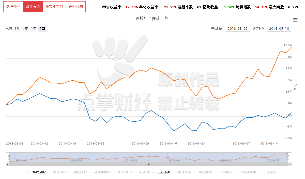Click the 组合收益率 12.43% value
Viewport: 305px width, 179px height.
pos(132,7)
